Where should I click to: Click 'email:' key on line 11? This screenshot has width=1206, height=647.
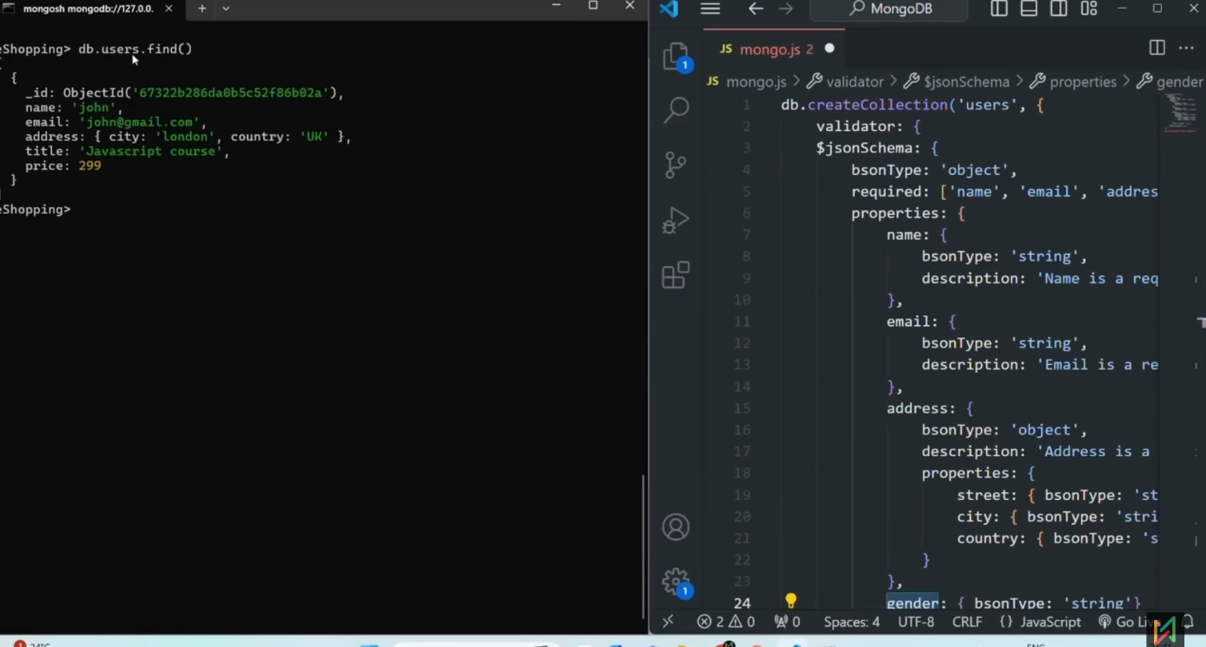[912, 321]
